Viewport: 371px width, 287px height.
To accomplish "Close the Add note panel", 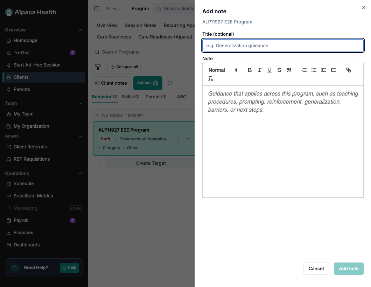I will pos(363,8).
